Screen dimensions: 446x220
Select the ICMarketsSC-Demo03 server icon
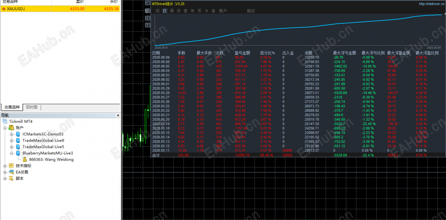(x=18, y=134)
